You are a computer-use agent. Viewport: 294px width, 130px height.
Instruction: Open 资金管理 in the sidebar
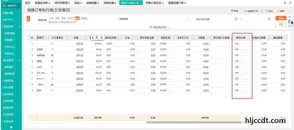click(8, 94)
